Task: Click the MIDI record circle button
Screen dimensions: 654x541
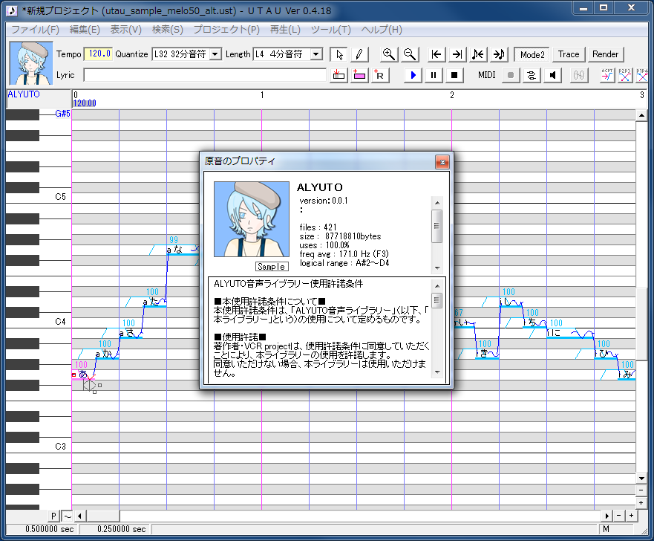Action: (x=511, y=75)
